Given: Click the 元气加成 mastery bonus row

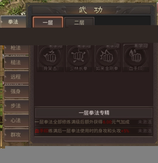Looking at the screenshot, I should pos(94,122).
